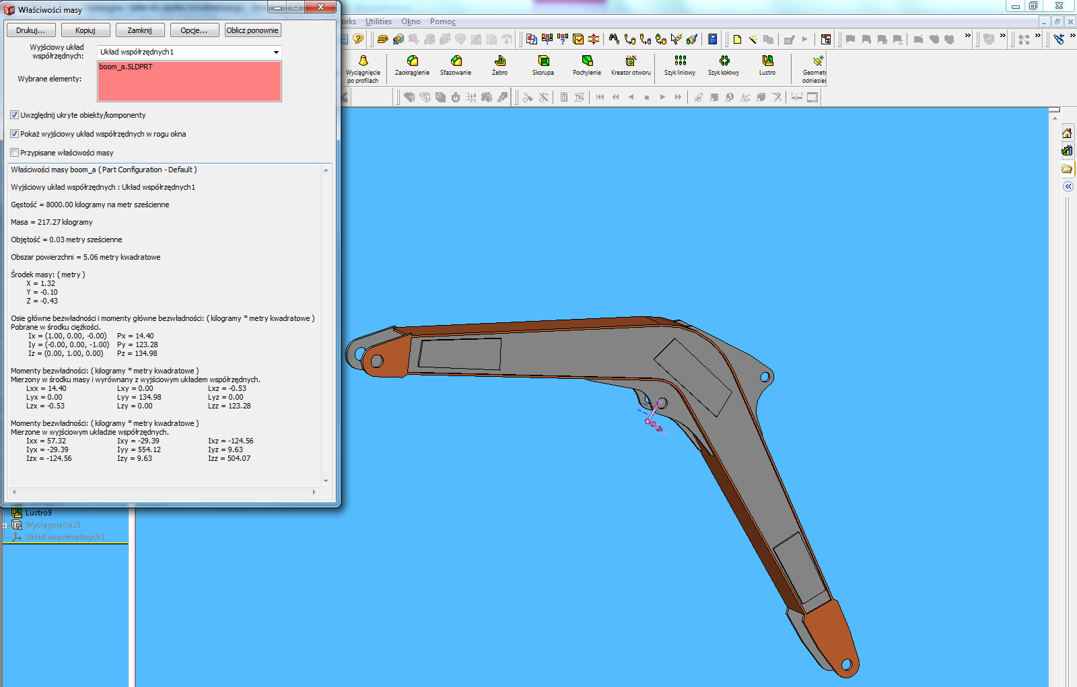Click the 'Masa = 217.27 kilogramy' text
Image resolution: width=1077 pixels, height=687 pixels.
point(52,222)
